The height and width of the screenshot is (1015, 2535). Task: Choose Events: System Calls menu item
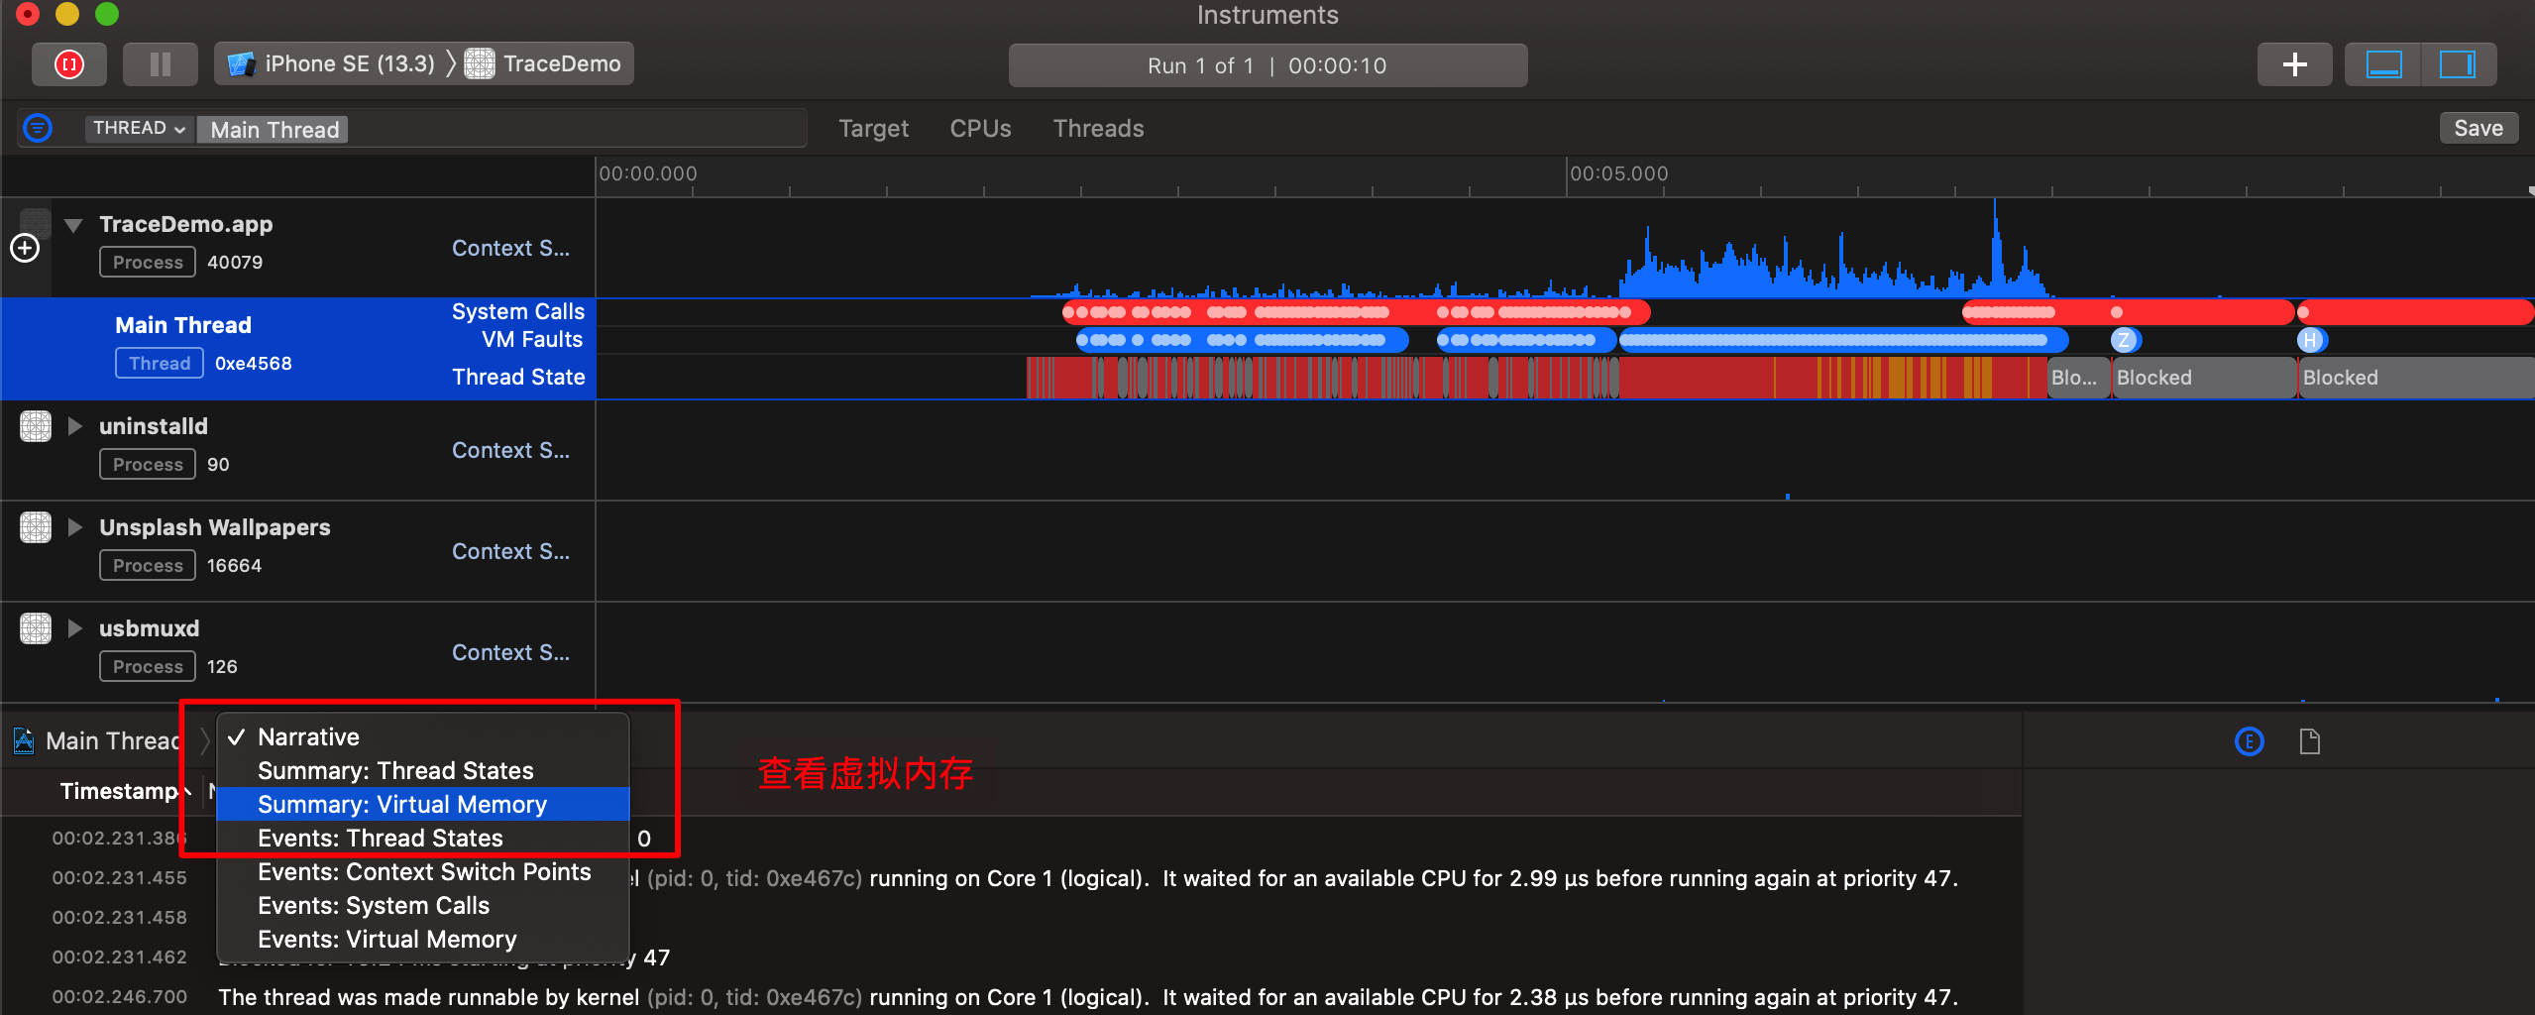point(423,905)
